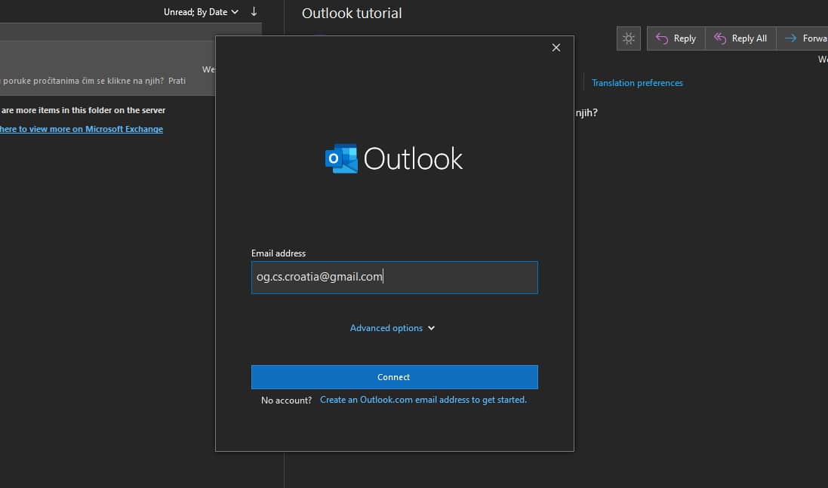This screenshot has width=828, height=488.
Task: Reverse sort order with the down arrow
Action: point(254,12)
